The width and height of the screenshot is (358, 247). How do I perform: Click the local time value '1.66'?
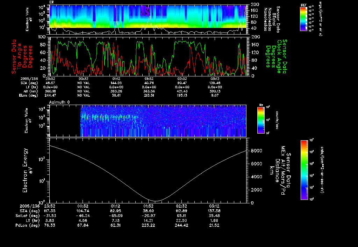tap(214, 220)
